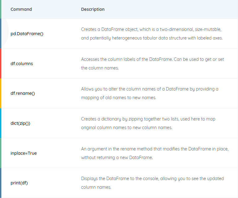Click the cyan color bar beside dict(zip())
The width and height of the screenshot is (238, 198).
(1, 123)
